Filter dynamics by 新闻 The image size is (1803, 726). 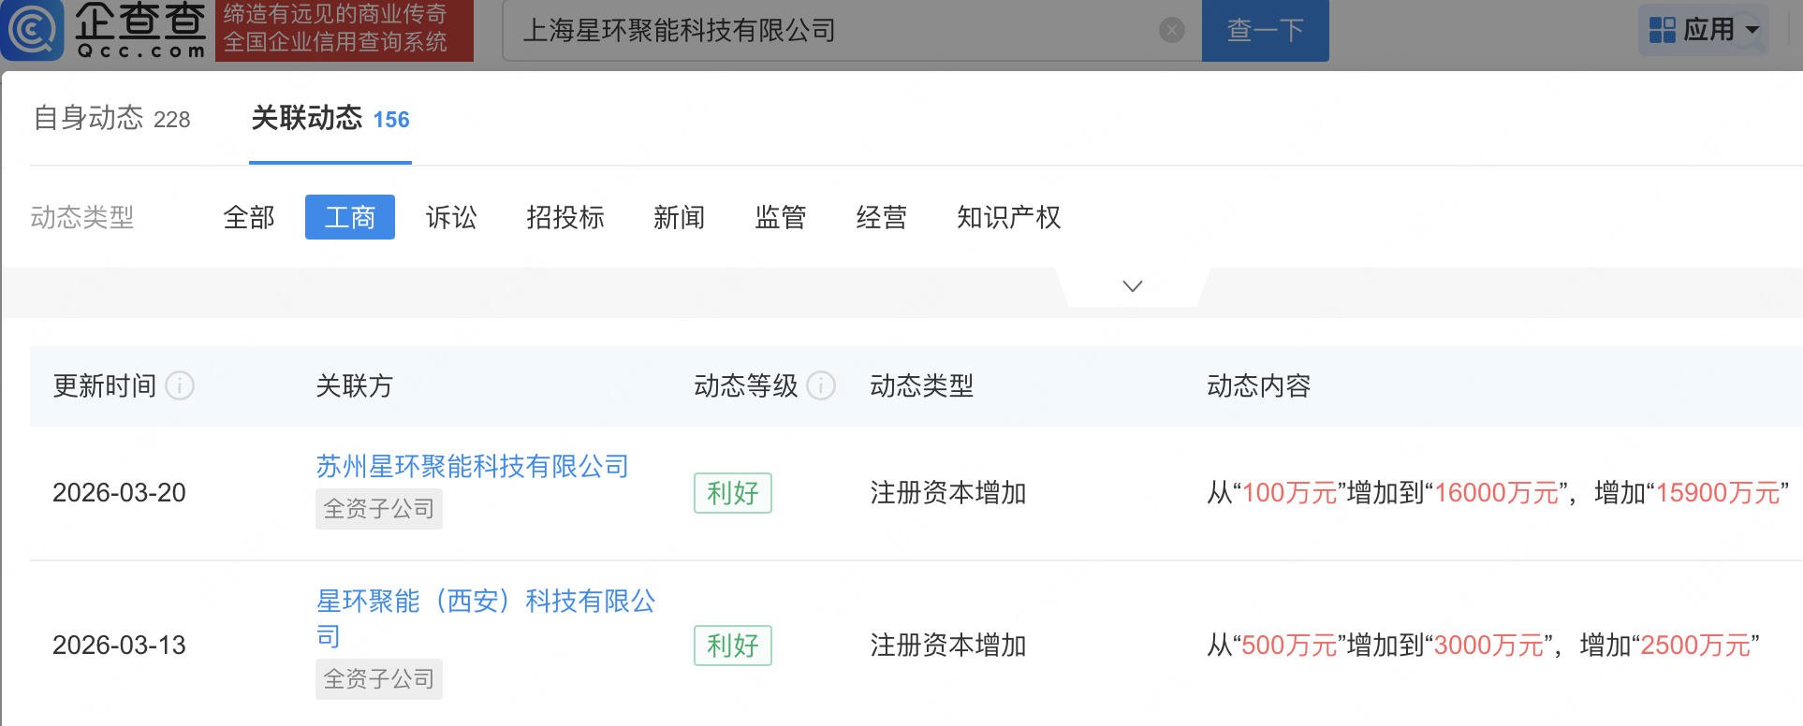(679, 217)
